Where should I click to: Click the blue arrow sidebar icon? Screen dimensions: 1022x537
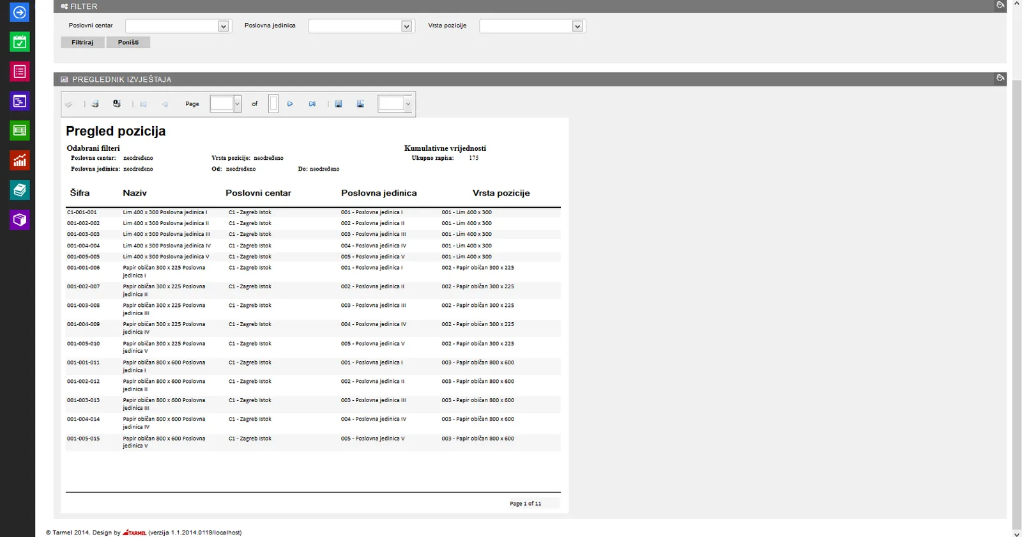pyautogui.click(x=20, y=12)
